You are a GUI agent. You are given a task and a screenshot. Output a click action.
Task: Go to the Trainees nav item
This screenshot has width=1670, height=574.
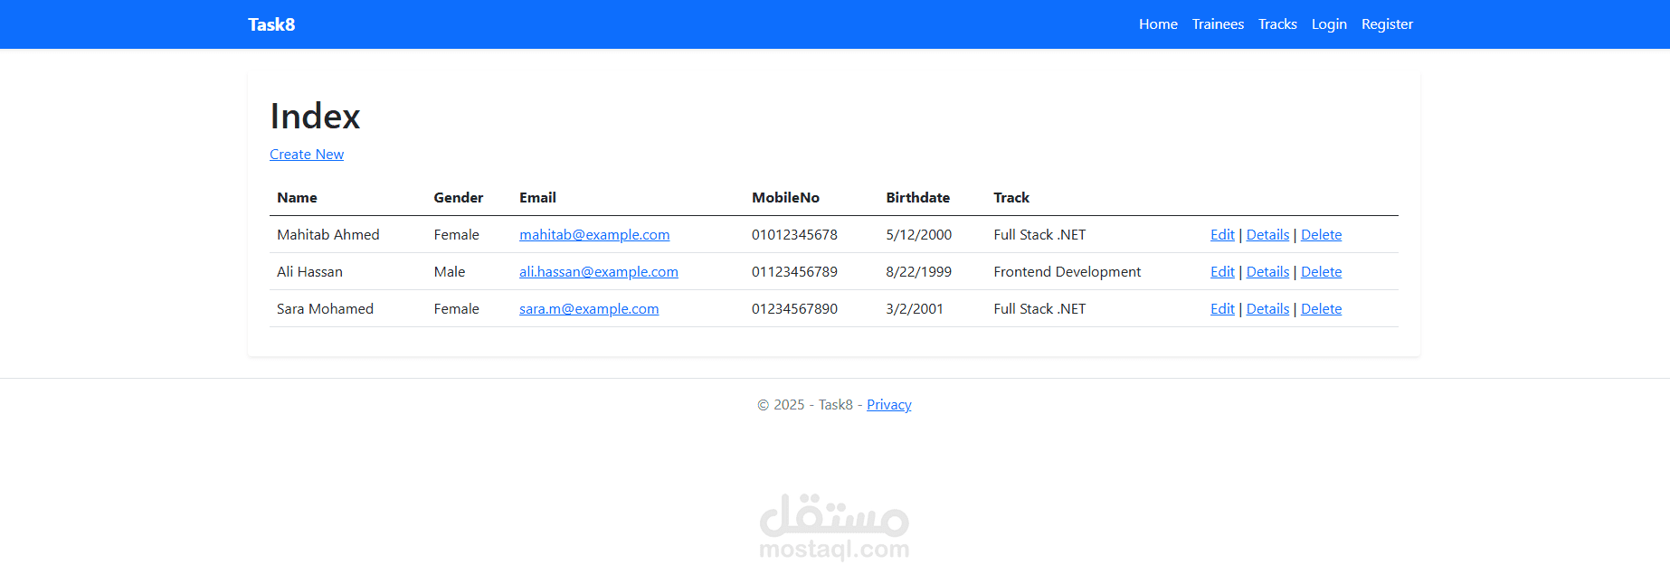1218,24
